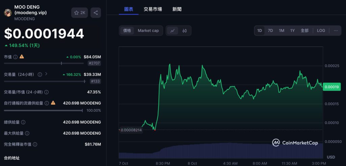Click the #2707 market cap rank badge

coord(94,64)
